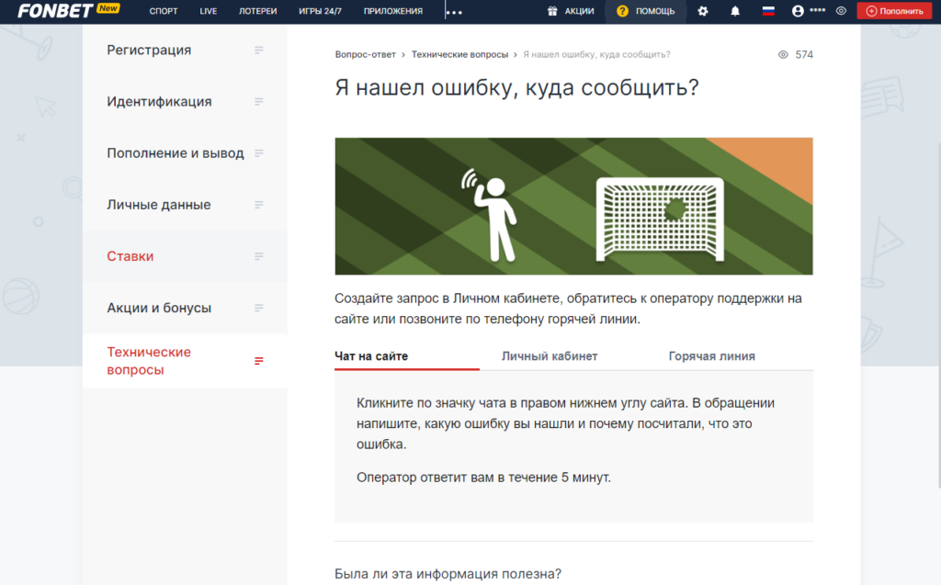Viewport: 941px width, 585px height.
Task: Click the Пополнить deposit button
Action: (894, 11)
